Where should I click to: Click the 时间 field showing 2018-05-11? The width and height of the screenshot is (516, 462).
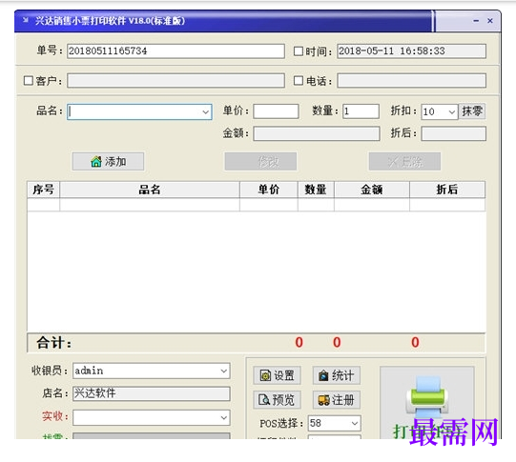click(411, 51)
